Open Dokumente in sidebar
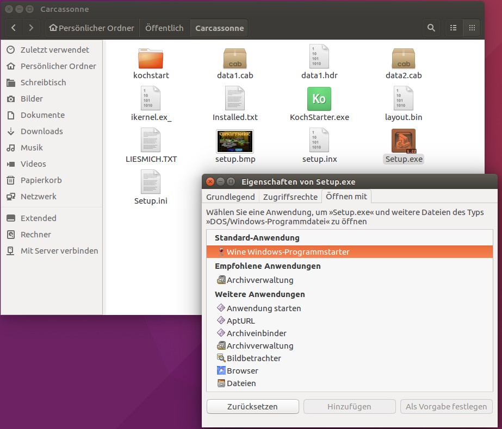Image resolution: width=502 pixels, height=429 pixels. 52,115
